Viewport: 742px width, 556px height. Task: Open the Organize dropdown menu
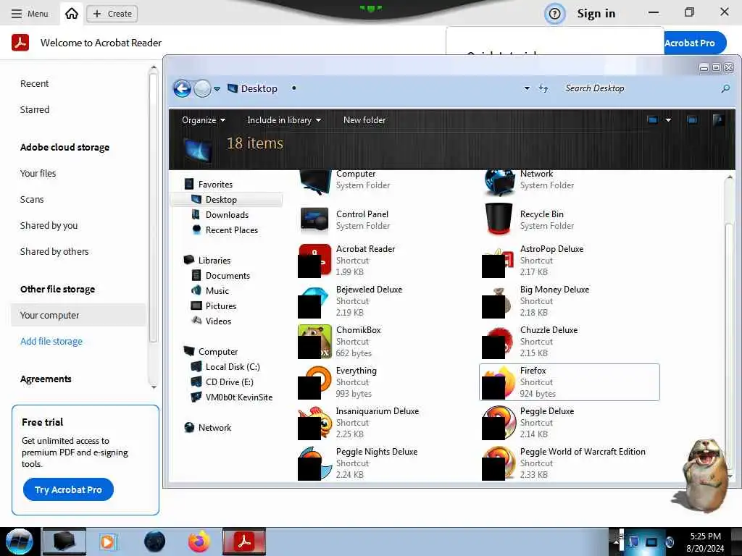204,120
